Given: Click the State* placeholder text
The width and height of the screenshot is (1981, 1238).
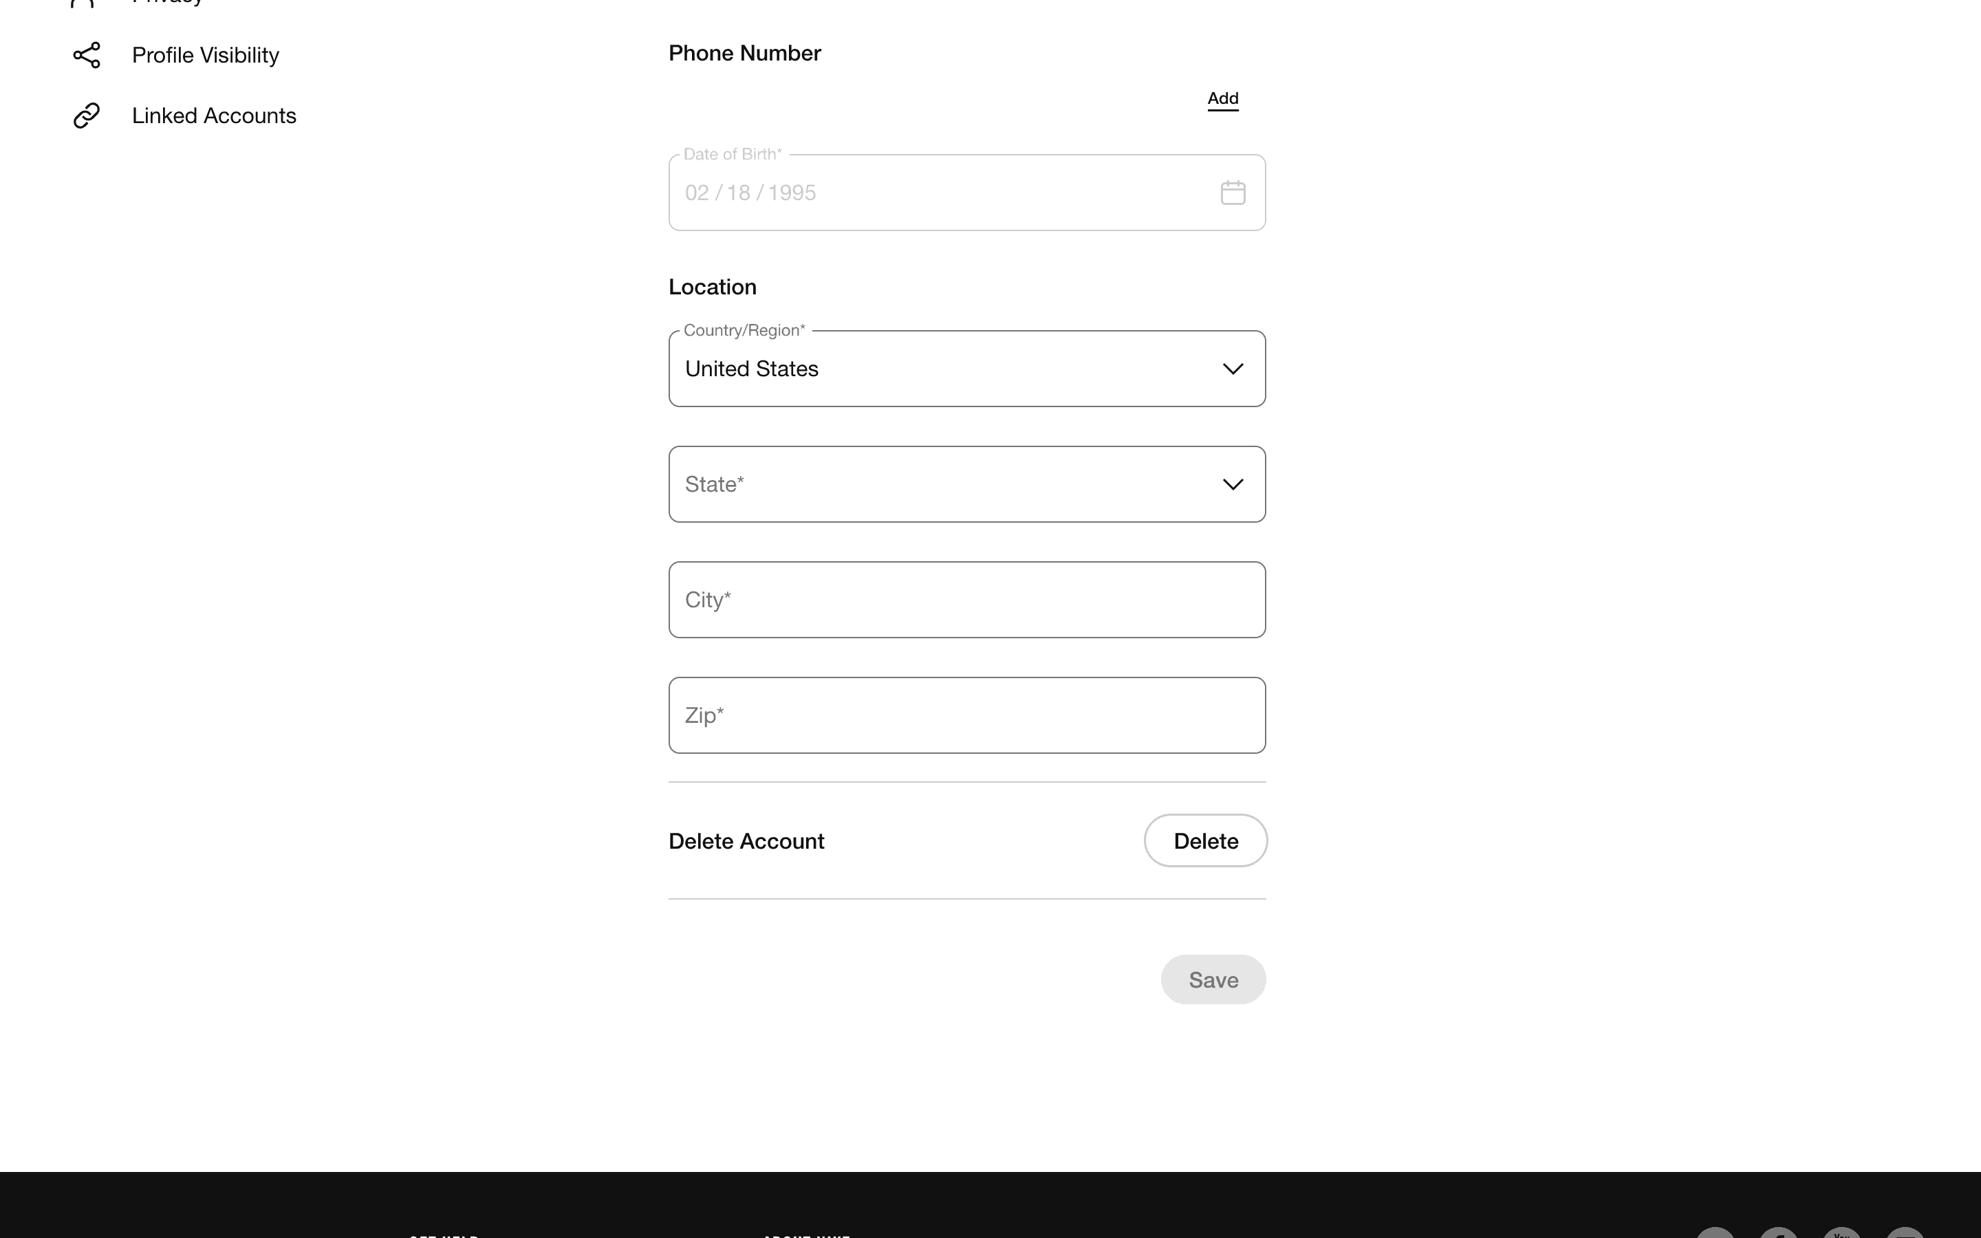Looking at the screenshot, I should pos(715,484).
